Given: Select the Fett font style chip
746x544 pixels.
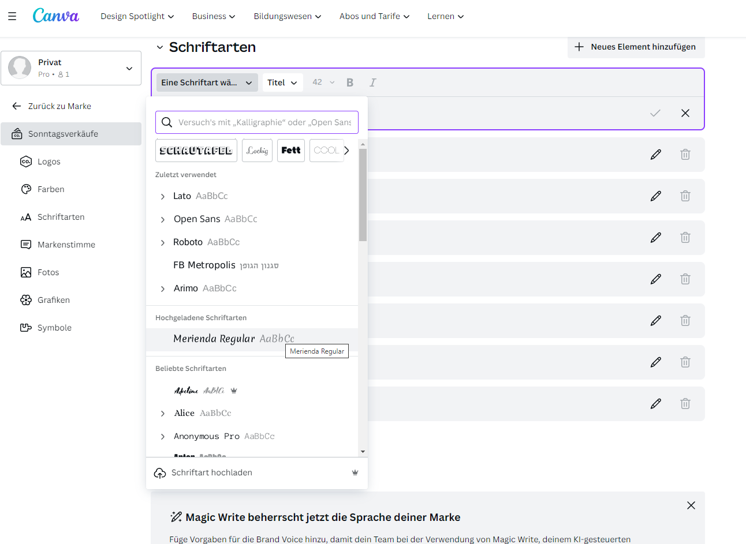Looking at the screenshot, I should pyautogui.click(x=291, y=151).
